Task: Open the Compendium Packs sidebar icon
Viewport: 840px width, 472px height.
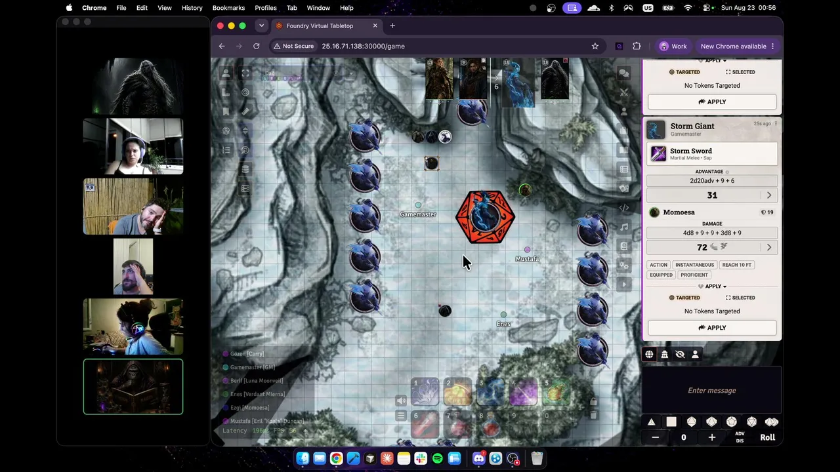Action: (x=624, y=246)
